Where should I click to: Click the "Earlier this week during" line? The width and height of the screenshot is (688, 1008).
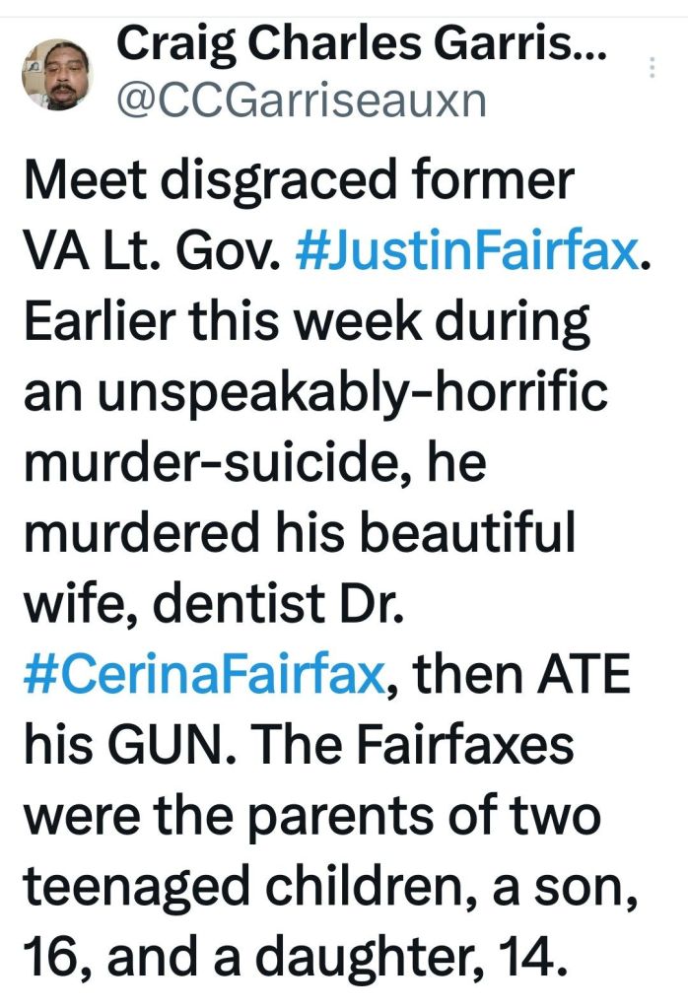coord(306,324)
